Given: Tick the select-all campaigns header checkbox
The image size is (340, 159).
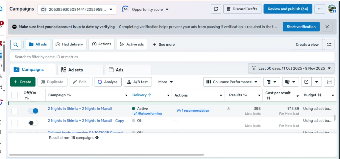Looking at the screenshot, I should [x=14, y=95].
